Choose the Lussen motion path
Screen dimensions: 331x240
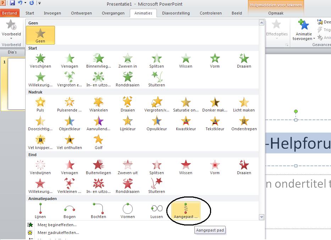[156, 211]
